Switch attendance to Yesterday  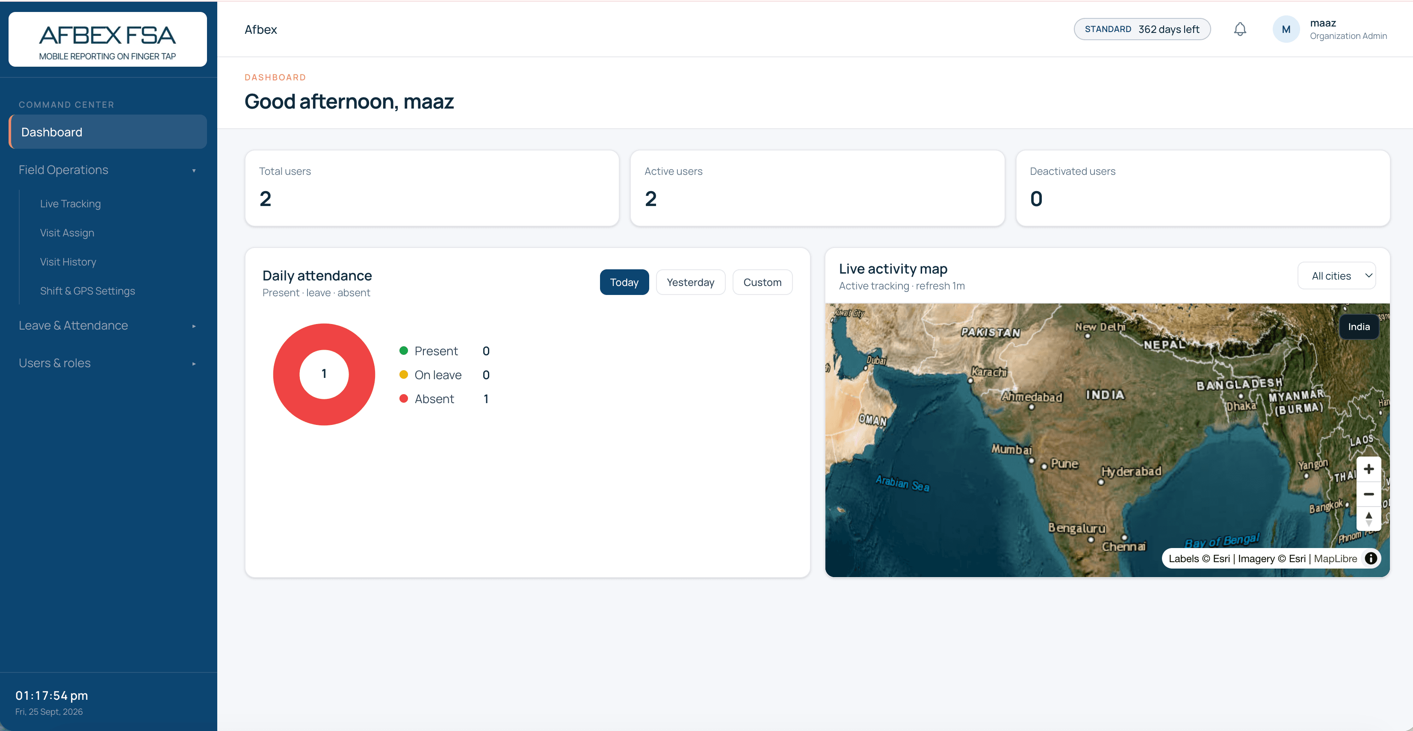[690, 282]
